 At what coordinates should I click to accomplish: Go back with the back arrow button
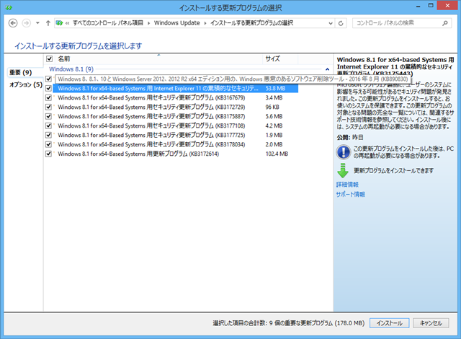point(13,23)
